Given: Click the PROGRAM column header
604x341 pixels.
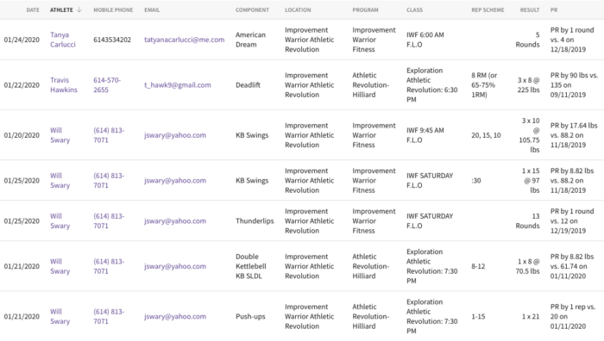Looking at the screenshot, I should (x=365, y=10).
